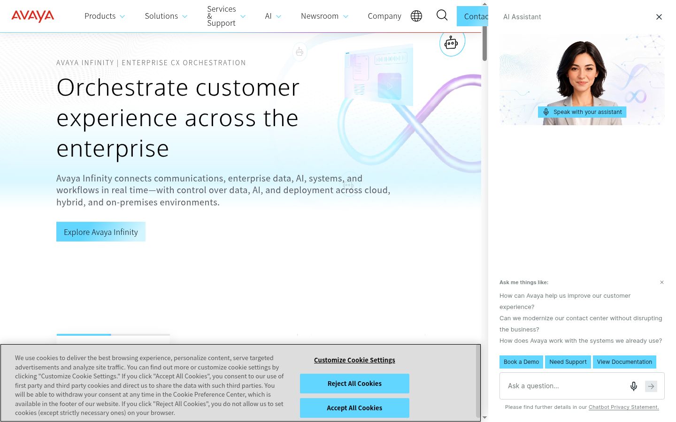Click the carousel progress bar under hero
The height and width of the screenshot is (422, 676).
113,334
